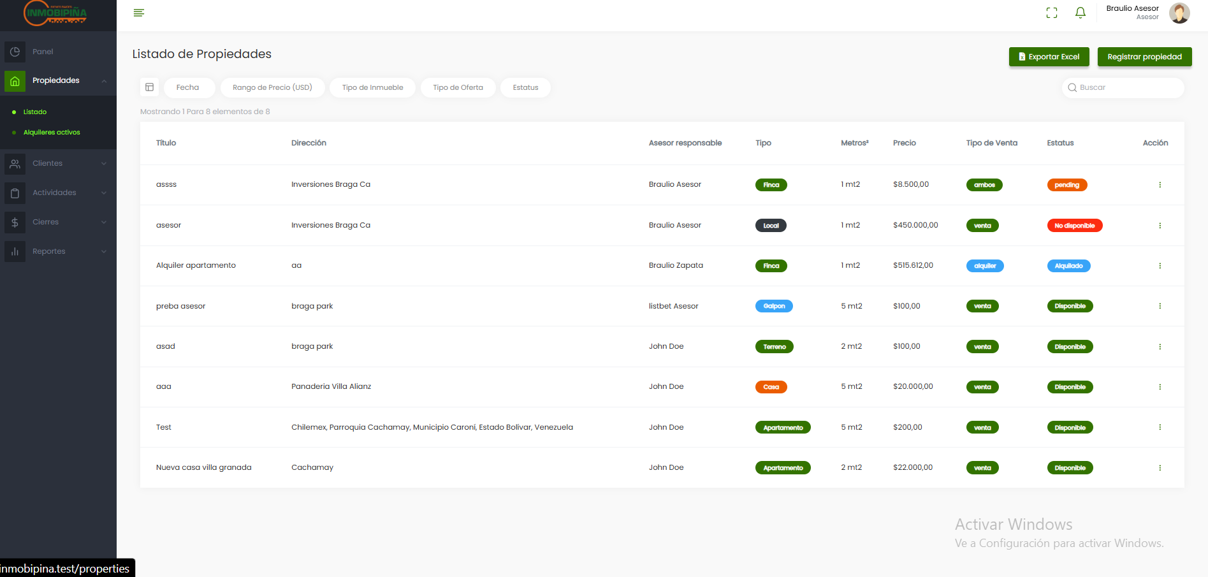The image size is (1208, 577).
Task: Open the Braulio Asesor profile avatar
Action: click(x=1179, y=13)
